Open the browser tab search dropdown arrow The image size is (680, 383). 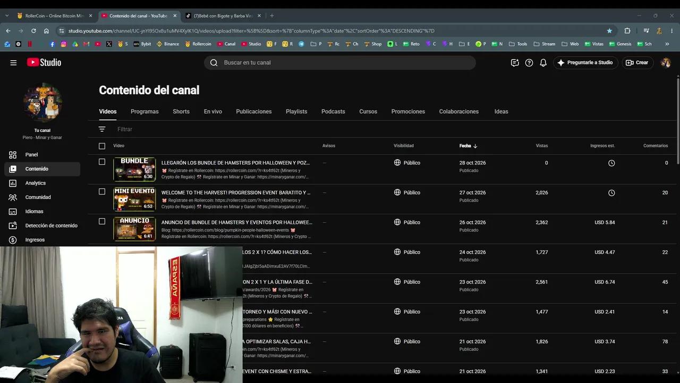point(7,16)
